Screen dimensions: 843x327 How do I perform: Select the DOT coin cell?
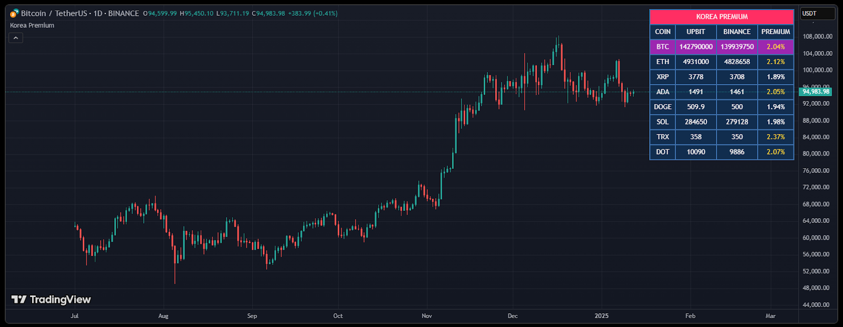coord(663,152)
